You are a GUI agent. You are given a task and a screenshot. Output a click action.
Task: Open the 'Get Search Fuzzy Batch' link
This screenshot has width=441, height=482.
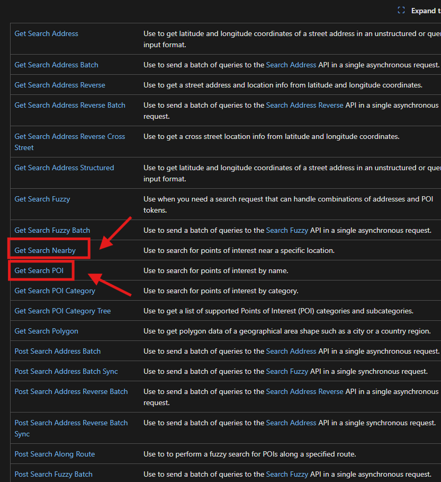point(52,230)
